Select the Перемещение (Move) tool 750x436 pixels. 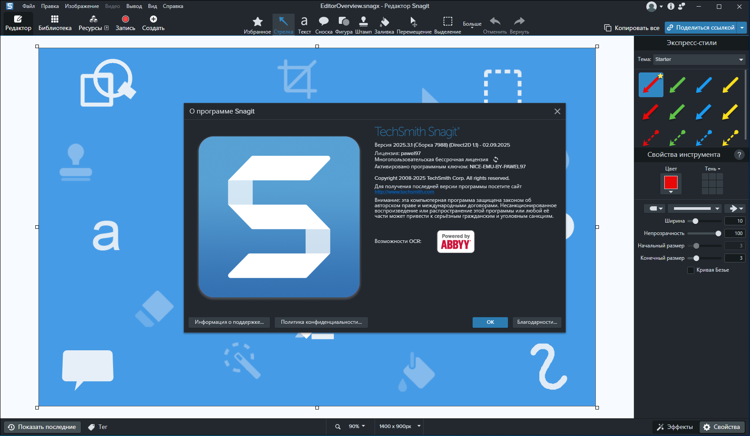coord(414,25)
